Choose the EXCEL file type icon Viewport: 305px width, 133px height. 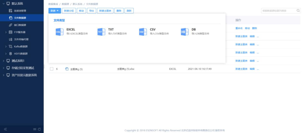pos(60,32)
